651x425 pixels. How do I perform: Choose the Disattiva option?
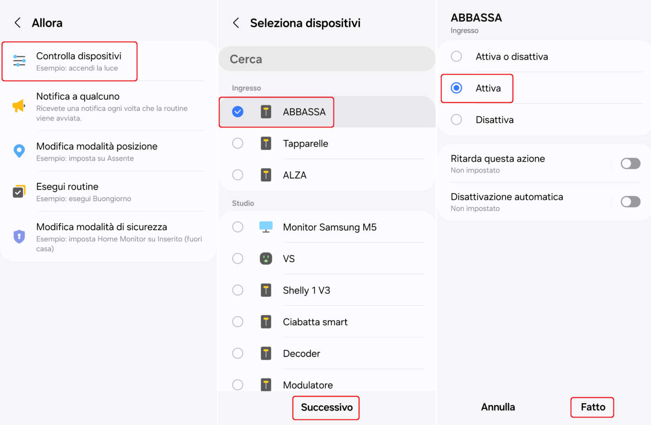click(x=457, y=120)
